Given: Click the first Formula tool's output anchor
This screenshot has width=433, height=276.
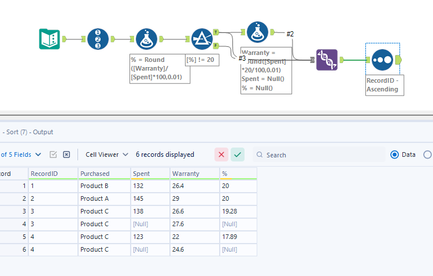Looking at the screenshot, I should 161,39.
